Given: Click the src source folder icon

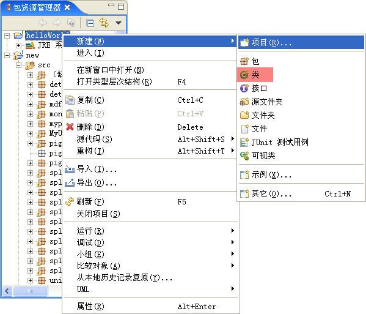Looking at the screenshot, I should (x=30, y=65).
